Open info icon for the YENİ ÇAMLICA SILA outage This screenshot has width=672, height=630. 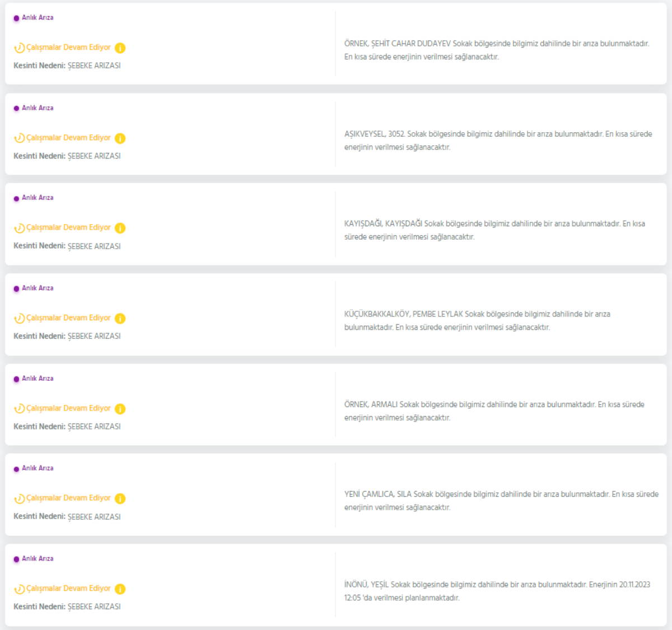click(120, 498)
